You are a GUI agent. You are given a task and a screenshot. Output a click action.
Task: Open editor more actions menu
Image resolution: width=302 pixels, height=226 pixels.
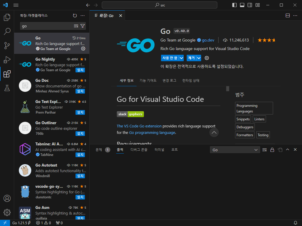point(295,16)
